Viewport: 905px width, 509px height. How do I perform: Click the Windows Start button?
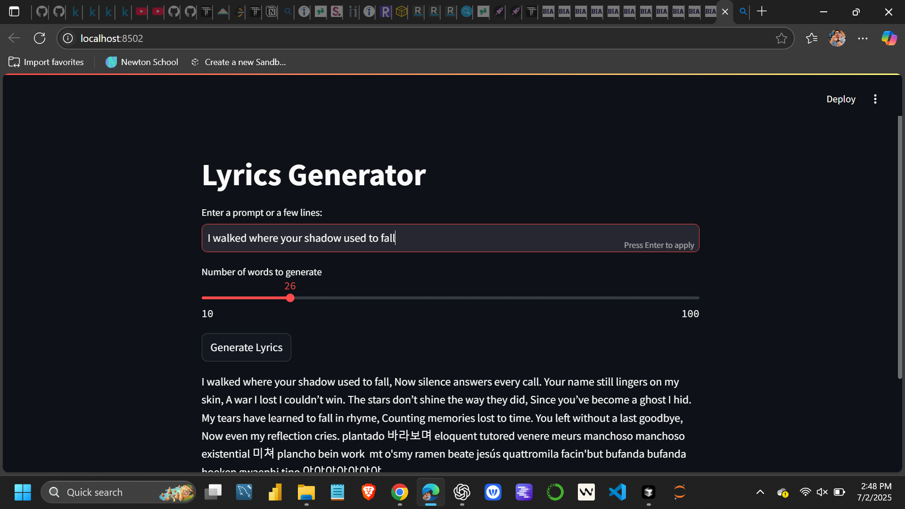point(22,492)
